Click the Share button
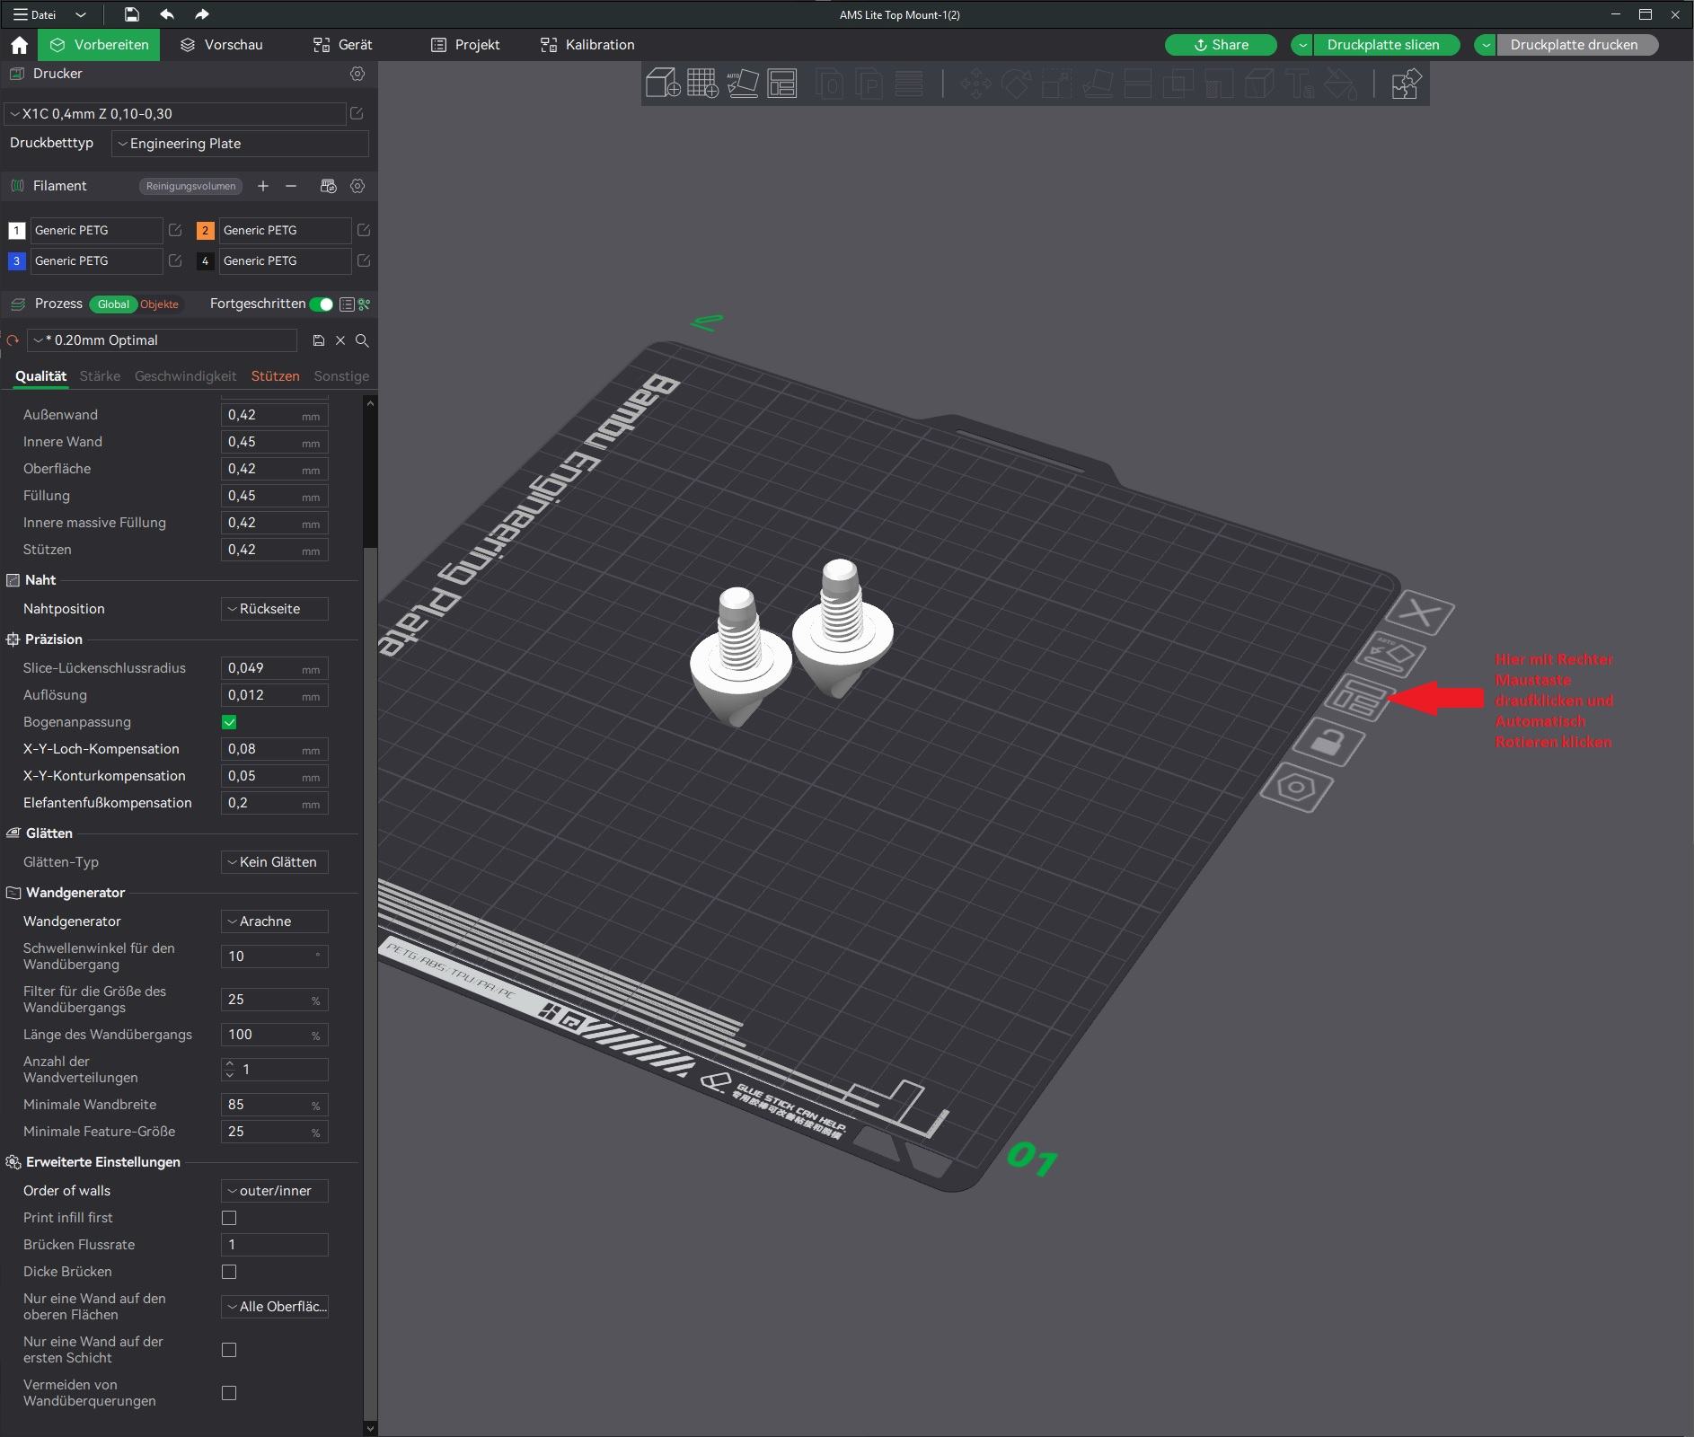The image size is (1694, 1437). pyautogui.click(x=1221, y=45)
